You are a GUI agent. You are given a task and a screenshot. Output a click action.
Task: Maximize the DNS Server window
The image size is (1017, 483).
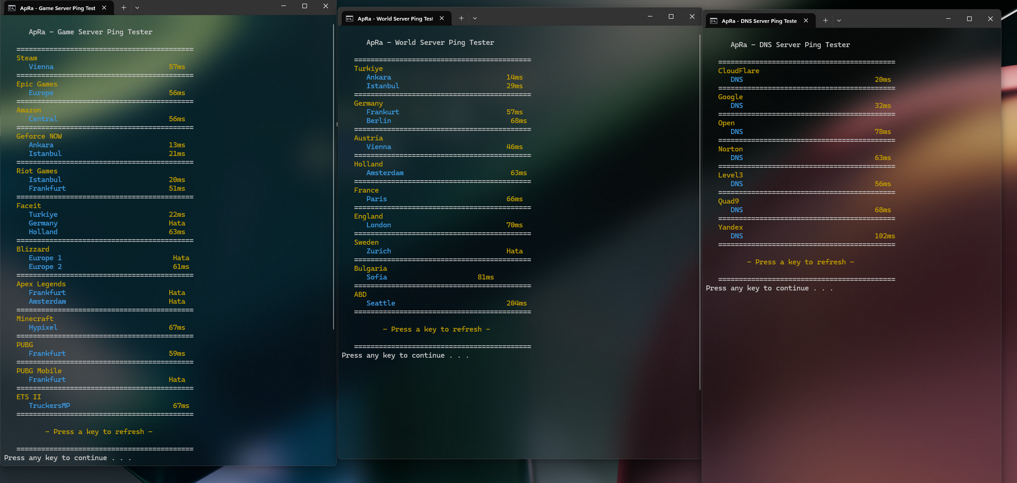(x=969, y=19)
